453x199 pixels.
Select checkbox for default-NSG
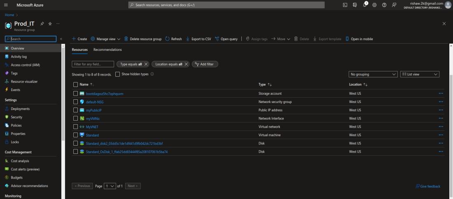pyautogui.click(x=76, y=102)
